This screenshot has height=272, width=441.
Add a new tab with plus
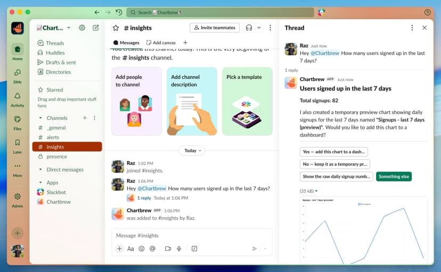(185, 43)
